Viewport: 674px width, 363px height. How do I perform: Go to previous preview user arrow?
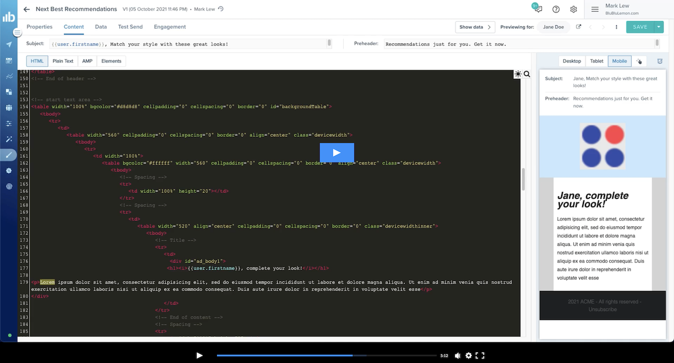[590, 27]
